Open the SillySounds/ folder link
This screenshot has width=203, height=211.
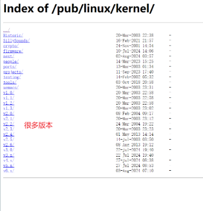17,41
